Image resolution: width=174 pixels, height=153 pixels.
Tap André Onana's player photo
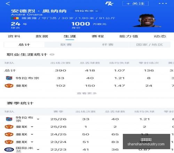coord(147,21)
